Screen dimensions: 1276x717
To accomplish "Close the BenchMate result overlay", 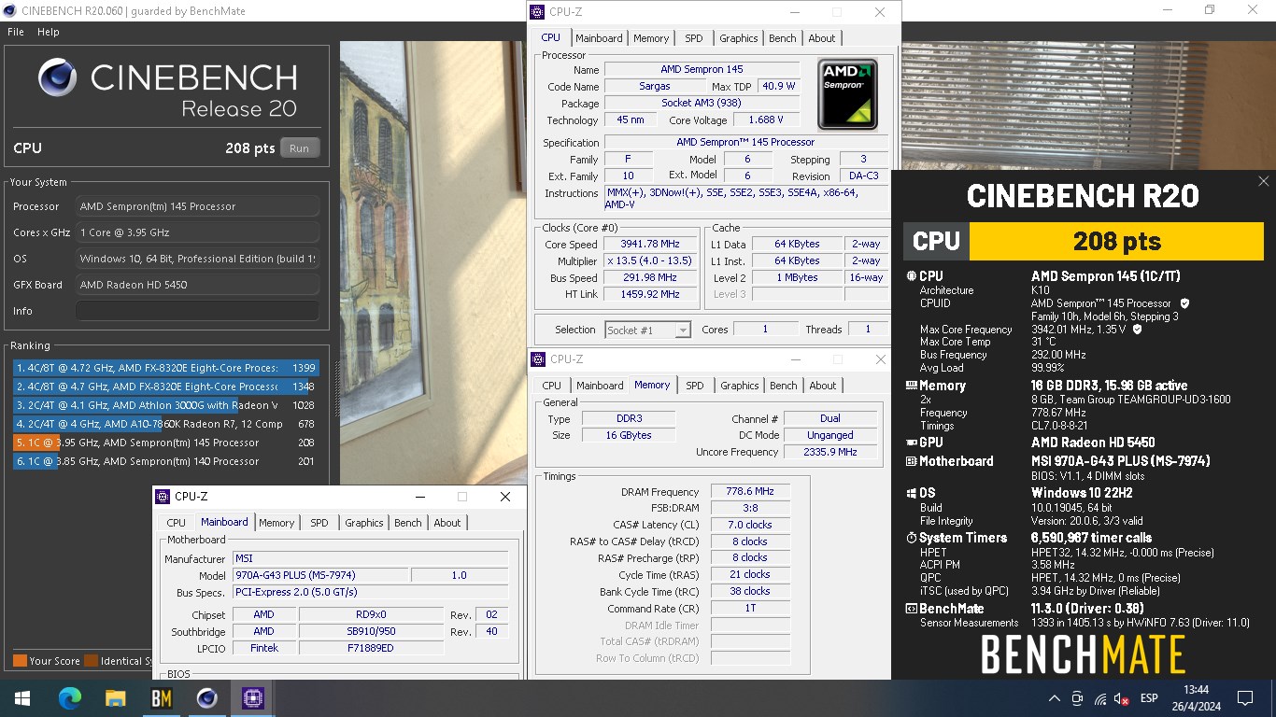I will [x=1263, y=181].
